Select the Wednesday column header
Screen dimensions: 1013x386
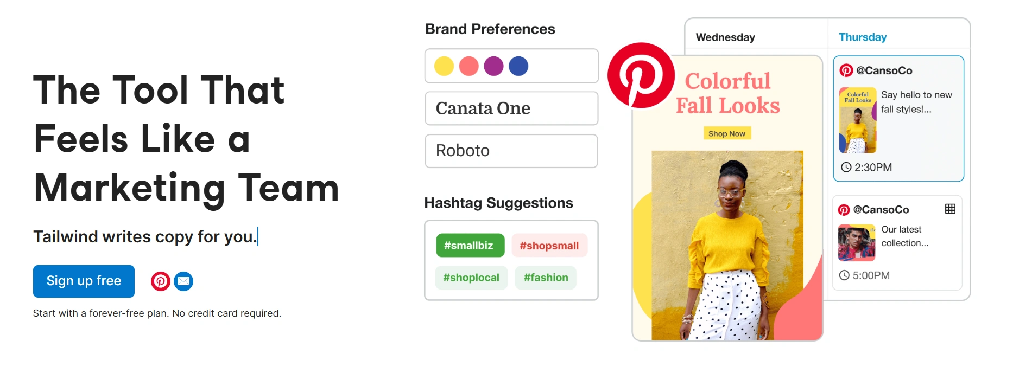pos(725,37)
